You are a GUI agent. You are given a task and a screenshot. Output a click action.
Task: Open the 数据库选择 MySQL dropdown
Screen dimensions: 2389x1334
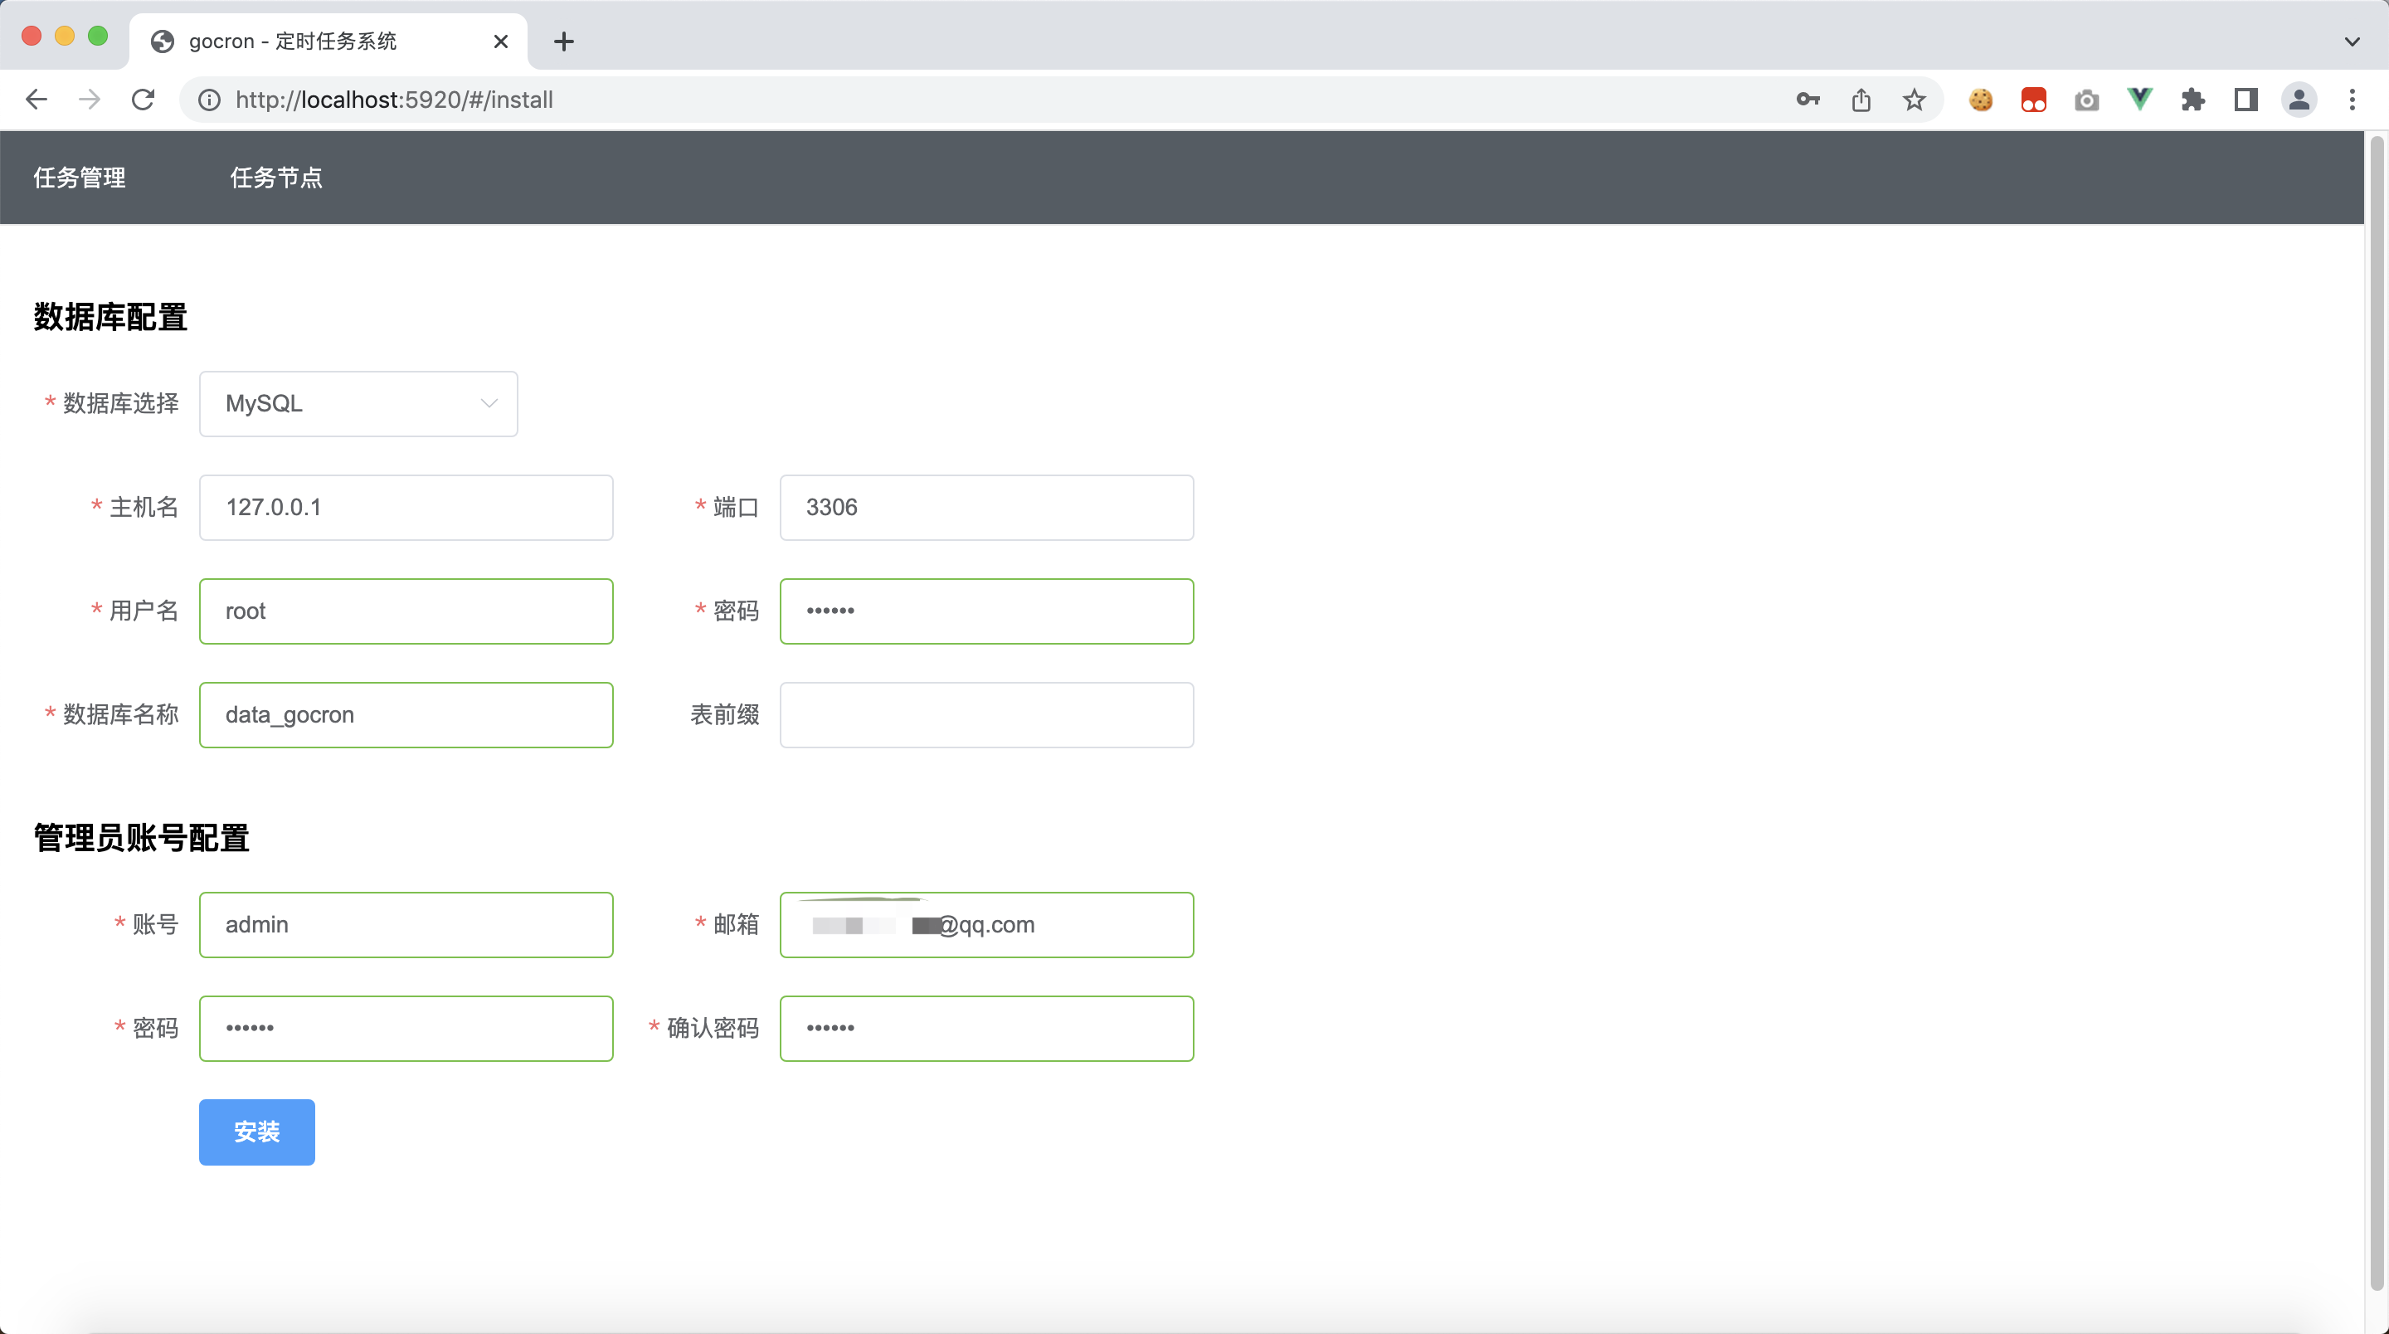click(x=358, y=403)
